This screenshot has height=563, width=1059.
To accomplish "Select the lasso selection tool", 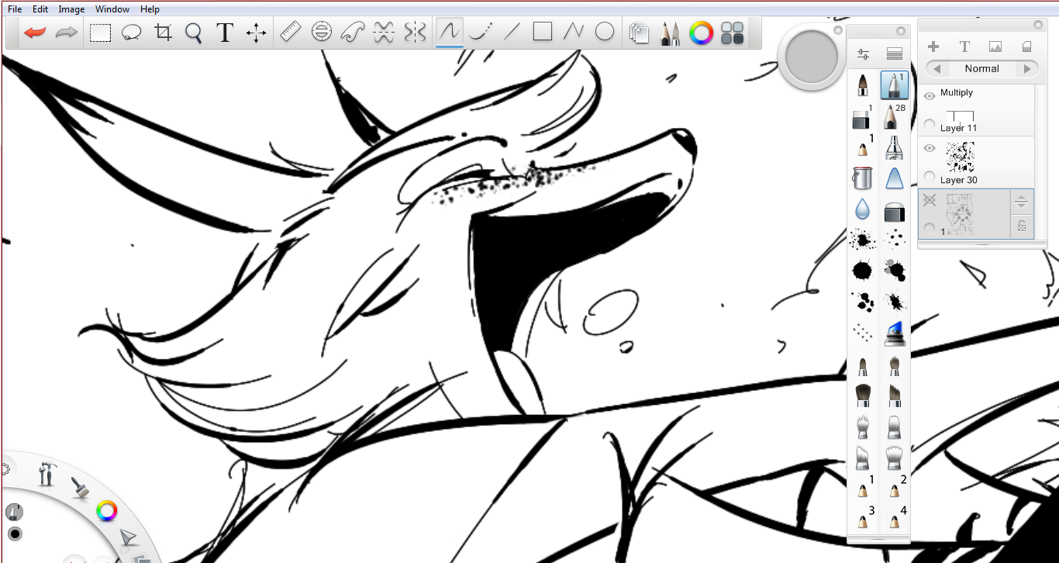I will pyautogui.click(x=131, y=33).
